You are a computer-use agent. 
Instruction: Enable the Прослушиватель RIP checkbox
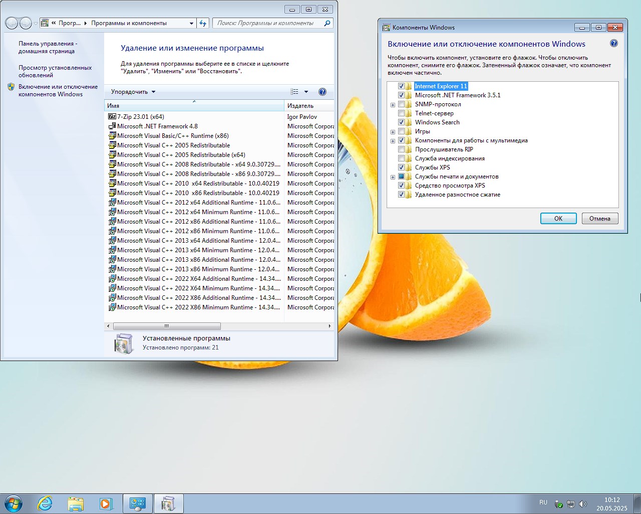coord(401,149)
